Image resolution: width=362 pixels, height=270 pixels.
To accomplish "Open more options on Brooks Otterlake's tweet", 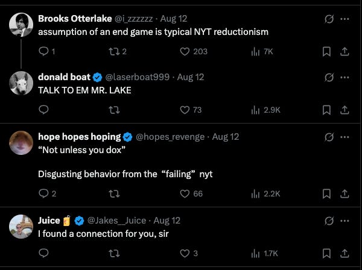I will 345,19.
